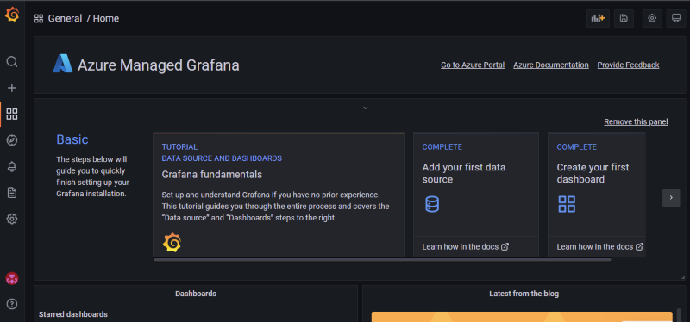Image resolution: width=690 pixels, height=322 pixels.
Task: Select the Create your first dashboard card
Action: 597,195
